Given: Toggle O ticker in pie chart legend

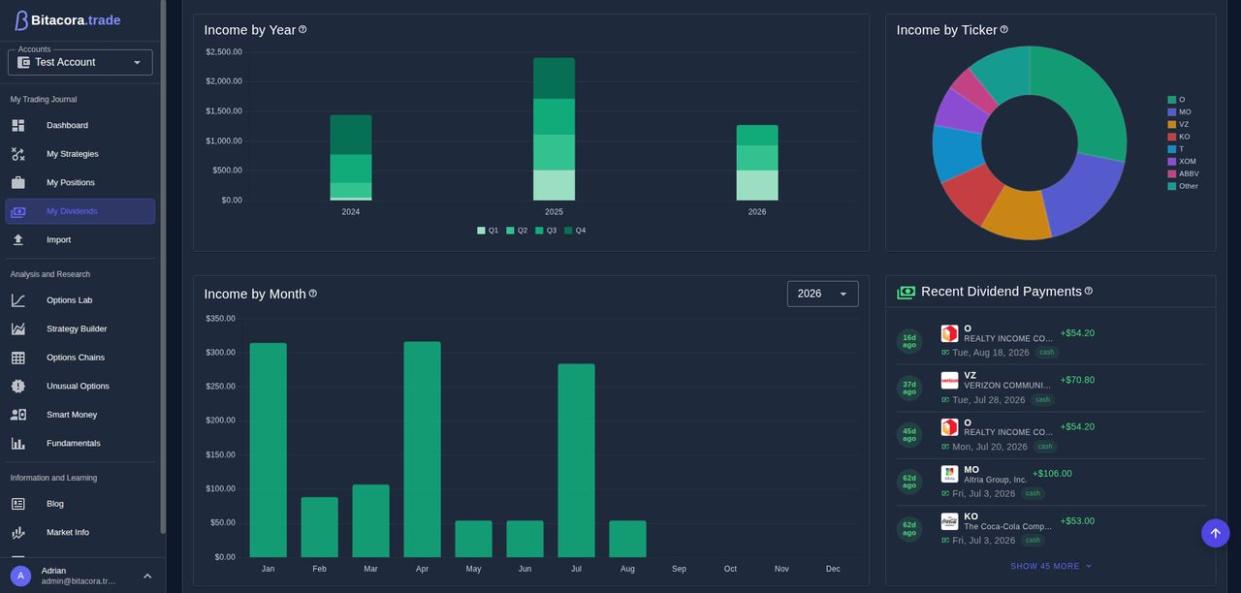Looking at the screenshot, I should (x=1176, y=100).
